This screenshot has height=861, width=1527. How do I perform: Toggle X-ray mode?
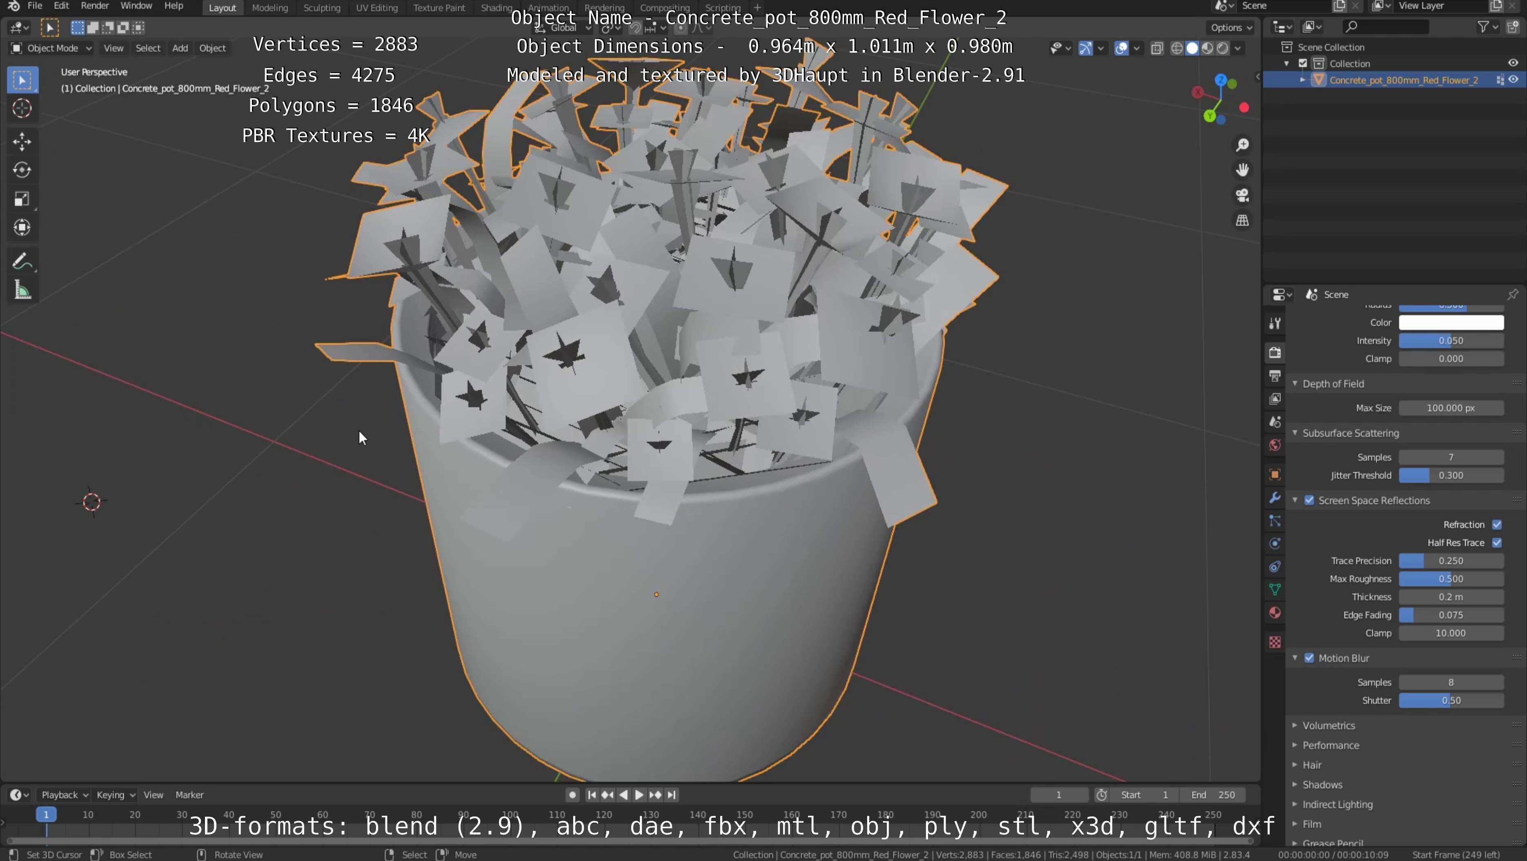point(1157,49)
